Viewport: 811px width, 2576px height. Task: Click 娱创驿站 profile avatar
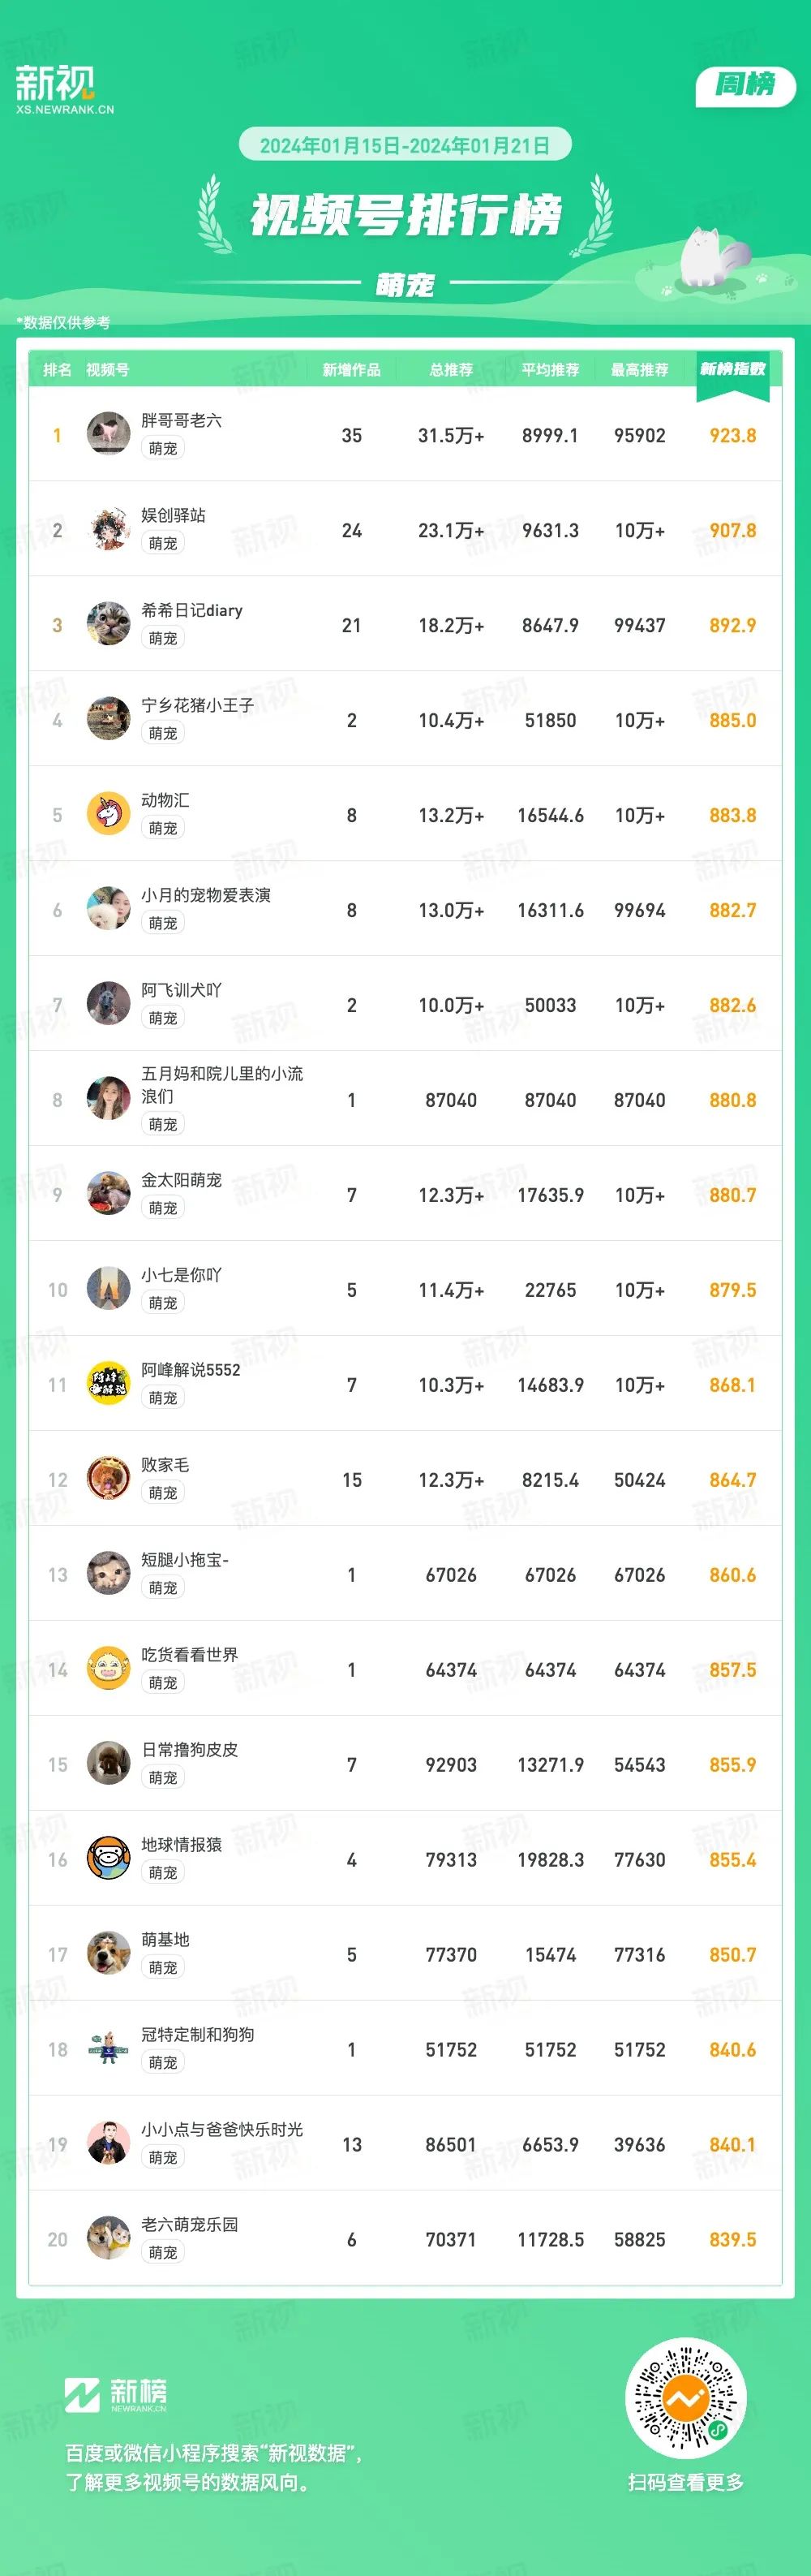click(x=108, y=530)
